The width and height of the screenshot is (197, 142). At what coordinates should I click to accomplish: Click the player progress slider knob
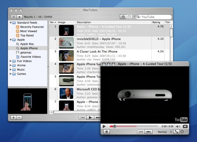tap(115, 126)
